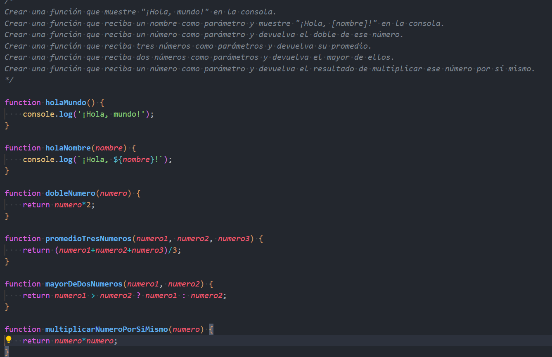Click numero3 parameter in promedioTresNumeros signature
The image size is (552, 357).
pyautogui.click(x=234, y=238)
